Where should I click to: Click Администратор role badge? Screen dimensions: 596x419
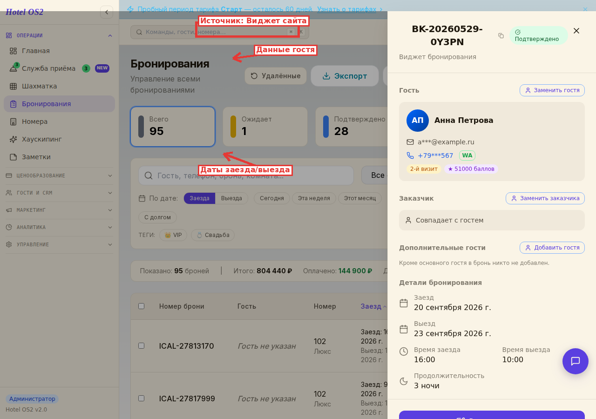pos(32,399)
